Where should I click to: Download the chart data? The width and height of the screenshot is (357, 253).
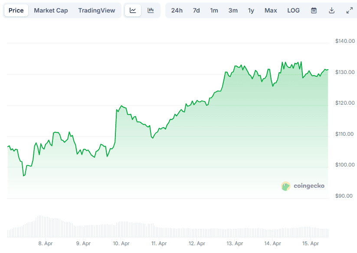click(332, 10)
